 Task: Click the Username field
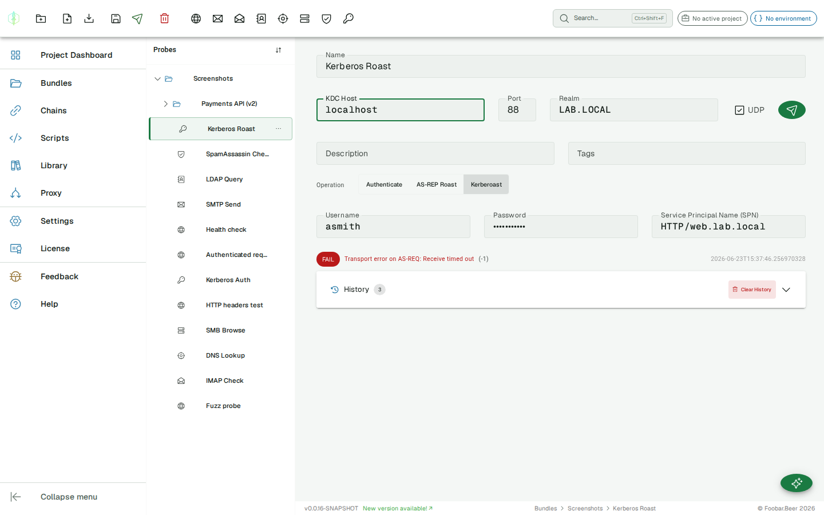tap(393, 227)
